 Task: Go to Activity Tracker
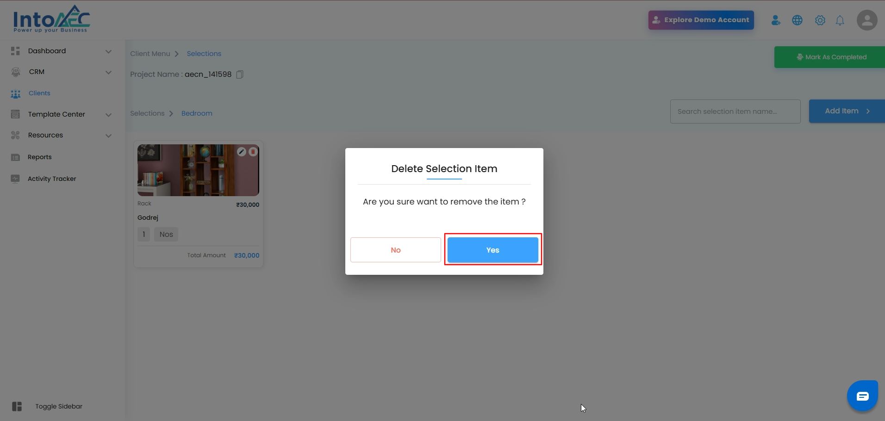[x=52, y=179]
